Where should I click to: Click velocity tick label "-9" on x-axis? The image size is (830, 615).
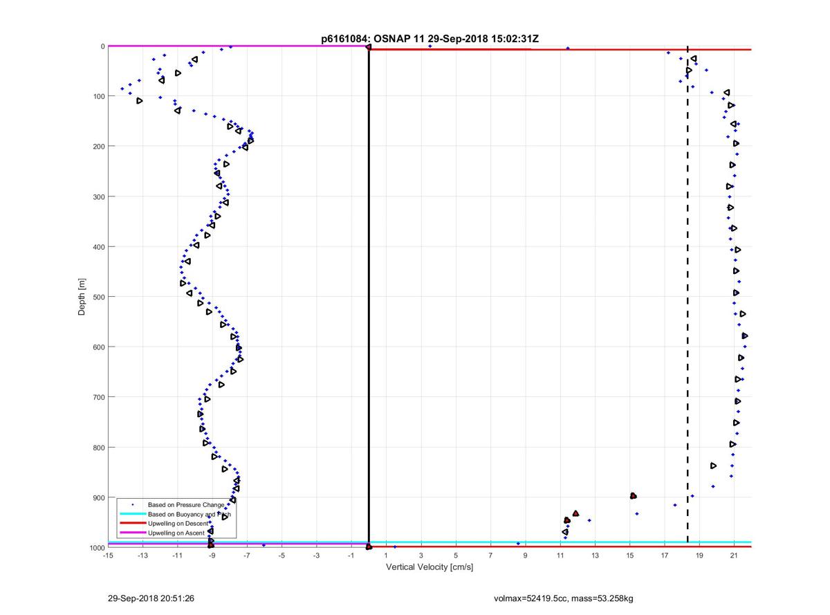coord(212,556)
